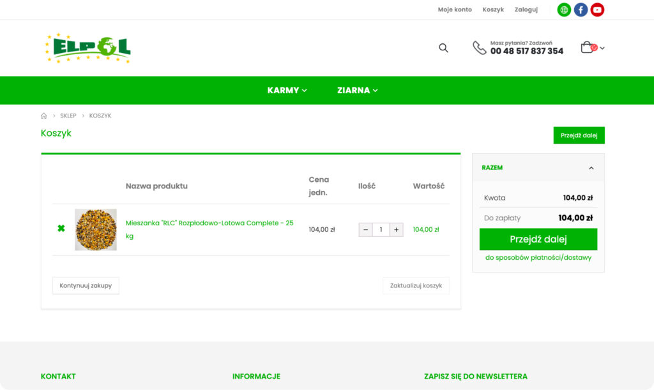Click small Przejdź dalej button at top
The width and height of the screenshot is (654, 390).
[x=579, y=135]
